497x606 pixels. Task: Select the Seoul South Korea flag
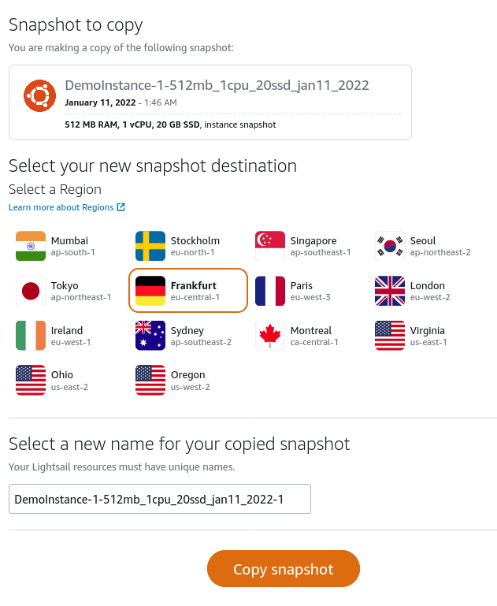tap(390, 246)
